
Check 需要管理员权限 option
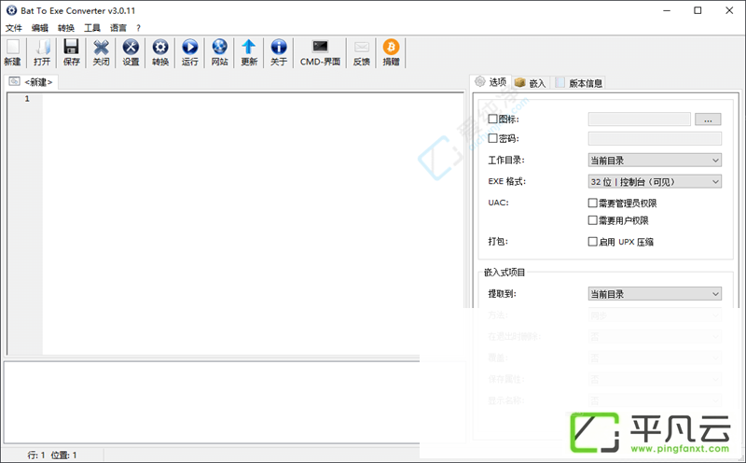point(592,203)
